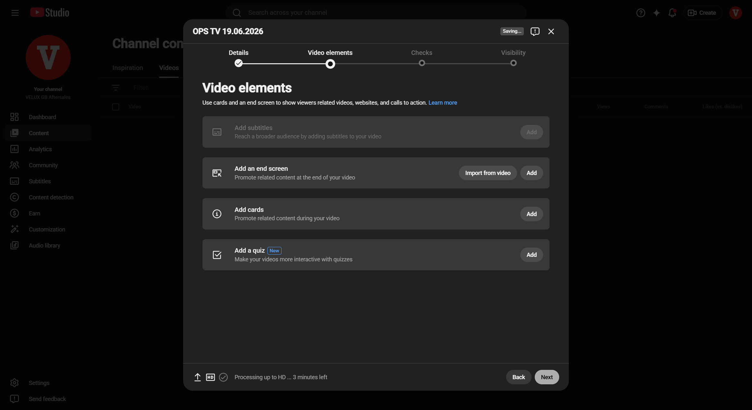Click the Next button

coord(547,377)
